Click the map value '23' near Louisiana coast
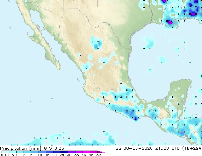Image resolution: width=202 pixels, height=156 pixels. [x=167, y=21]
